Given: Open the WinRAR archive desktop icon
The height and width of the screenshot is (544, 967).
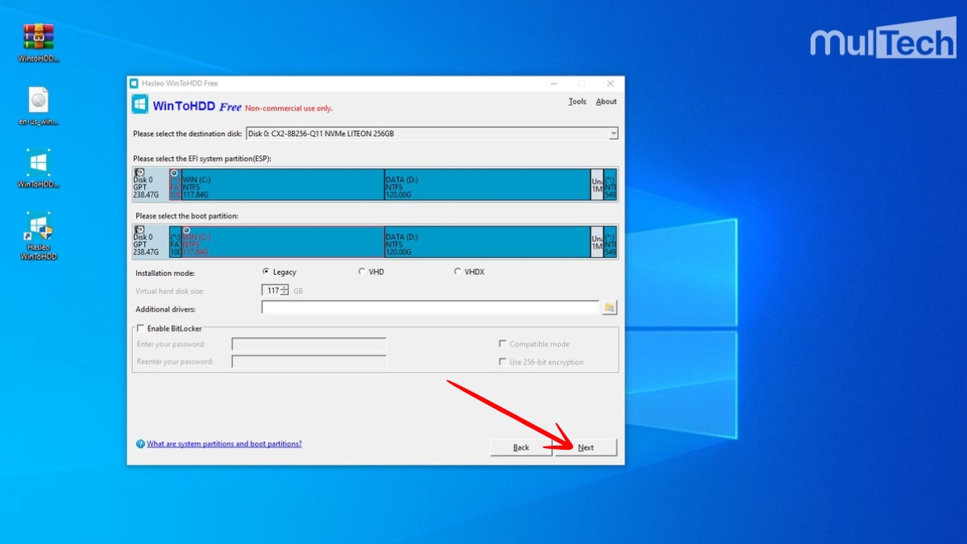Looking at the screenshot, I should point(39,37).
